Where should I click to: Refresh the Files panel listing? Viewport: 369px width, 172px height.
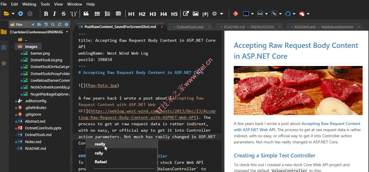point(59,25)
